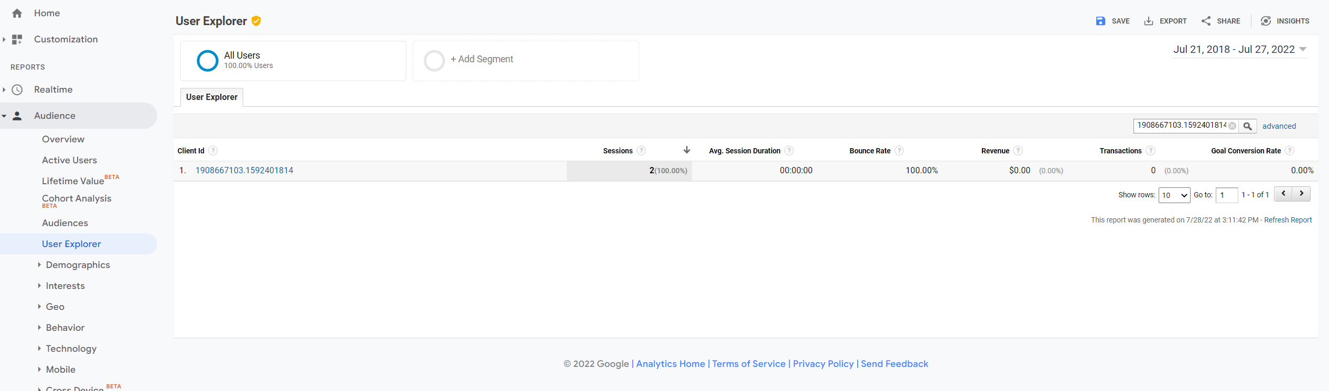Click the Share icon

1206,21
